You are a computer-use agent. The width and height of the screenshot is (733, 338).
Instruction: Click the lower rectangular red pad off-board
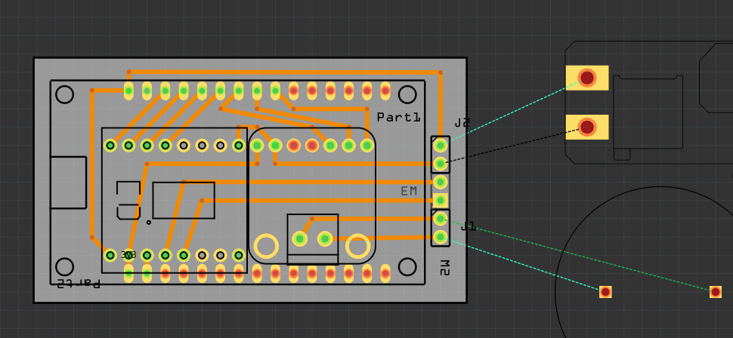point(586,127)
